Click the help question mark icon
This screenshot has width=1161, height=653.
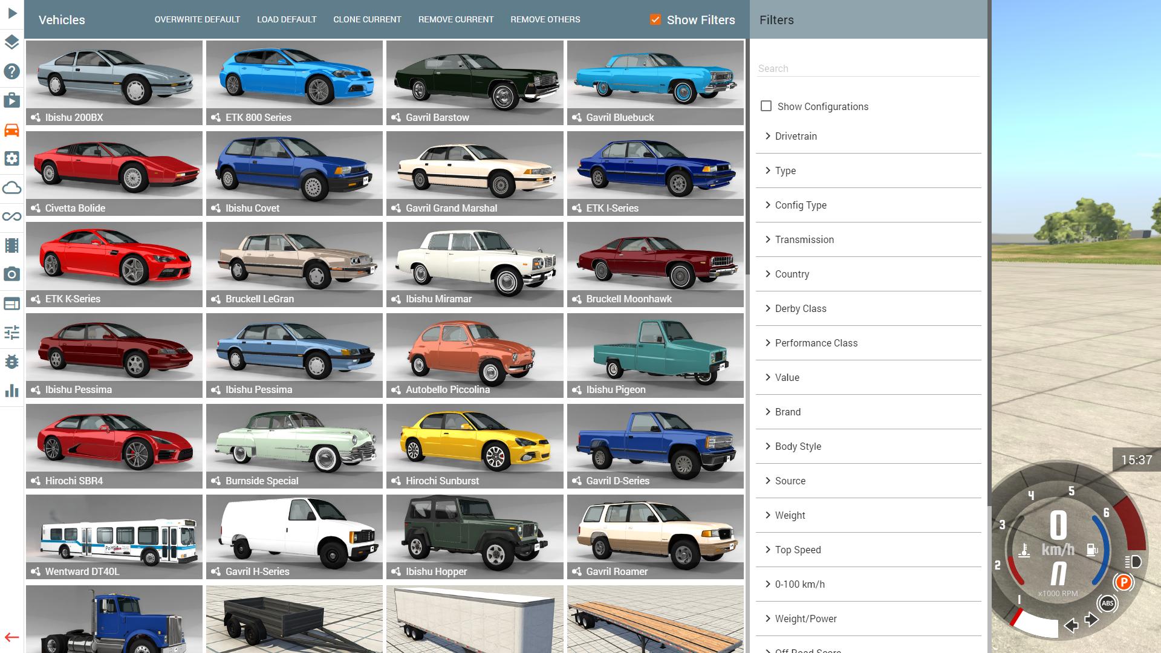tap(11, 71)
